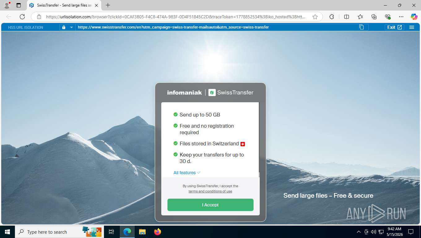Open terms and conditions of use link
The width and height of the screenshot is (421, 238).
(210, 191)
